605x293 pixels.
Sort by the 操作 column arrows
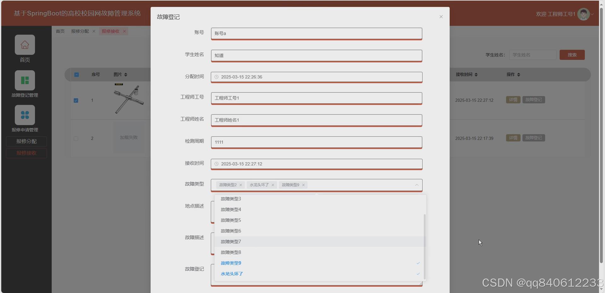tap(519, 75)
